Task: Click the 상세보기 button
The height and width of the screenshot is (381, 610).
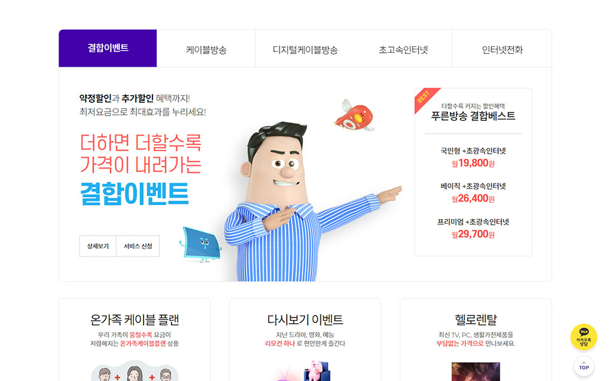Action: click(x=98, y=246)
